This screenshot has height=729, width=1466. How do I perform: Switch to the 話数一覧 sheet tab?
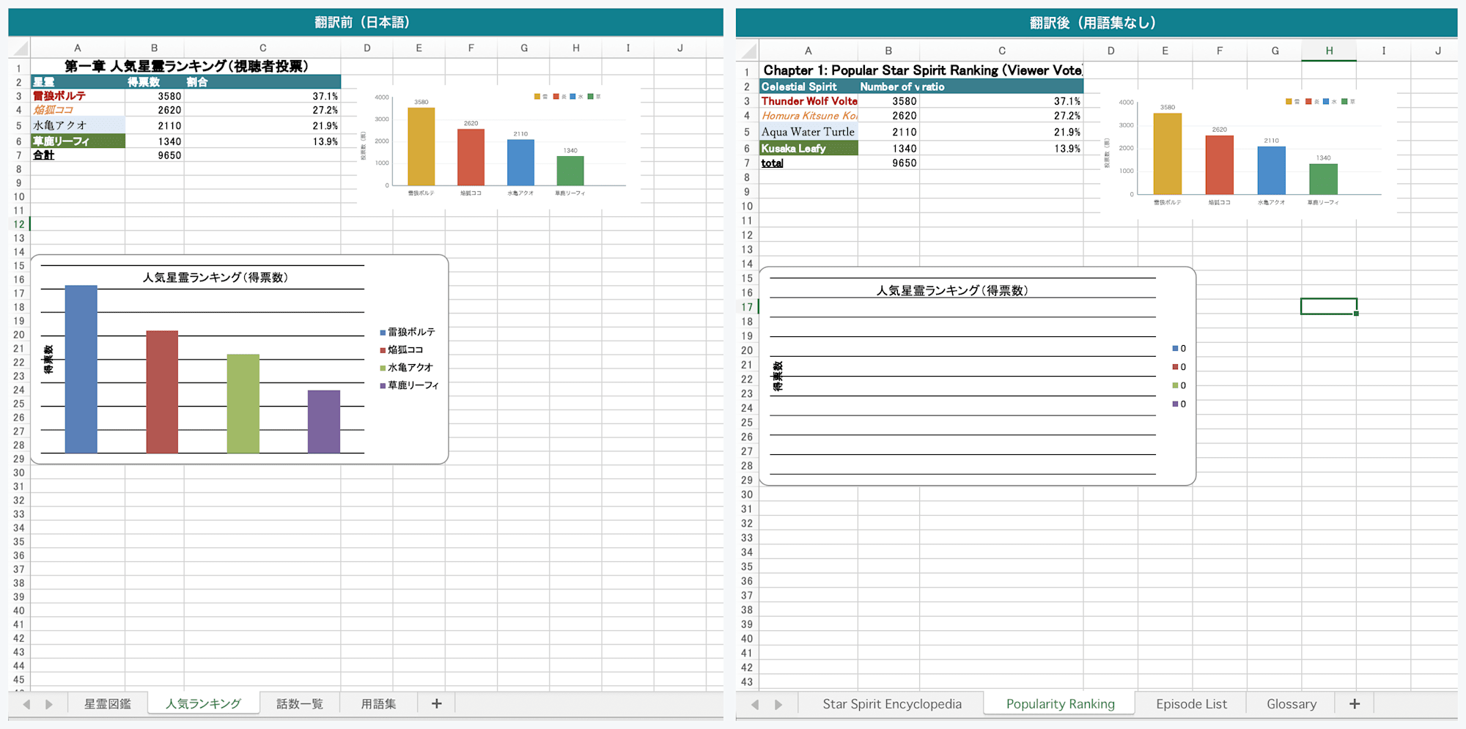click(x=299, y=703)
